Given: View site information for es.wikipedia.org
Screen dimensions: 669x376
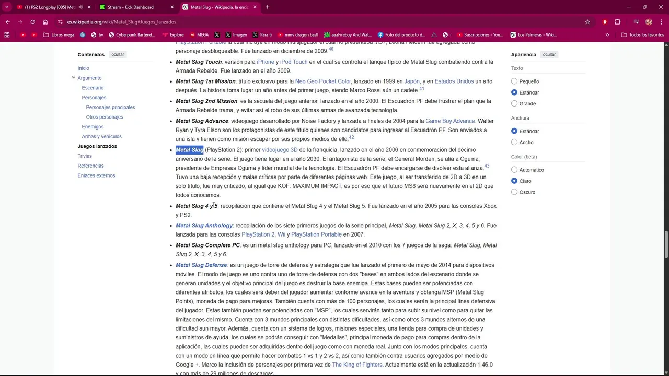Looking at the screenshot, I should coord(61,22).
